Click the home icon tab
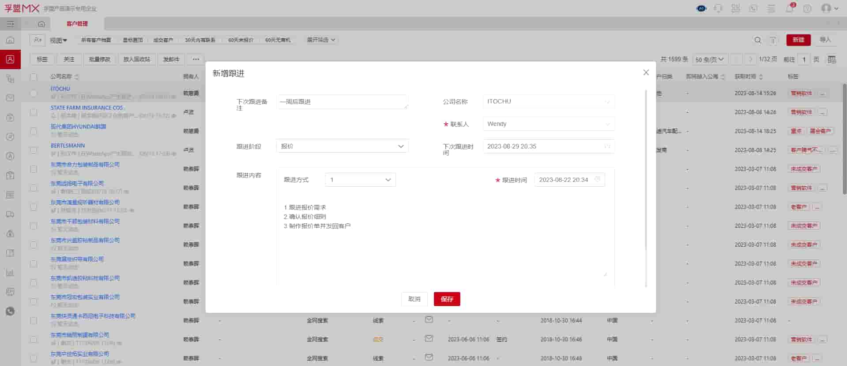Viewport: 847px width, 366px height. [x=41, y=24]
